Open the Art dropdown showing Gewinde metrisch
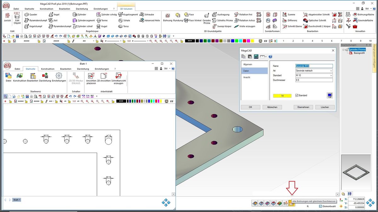 (x=314, y=71)
